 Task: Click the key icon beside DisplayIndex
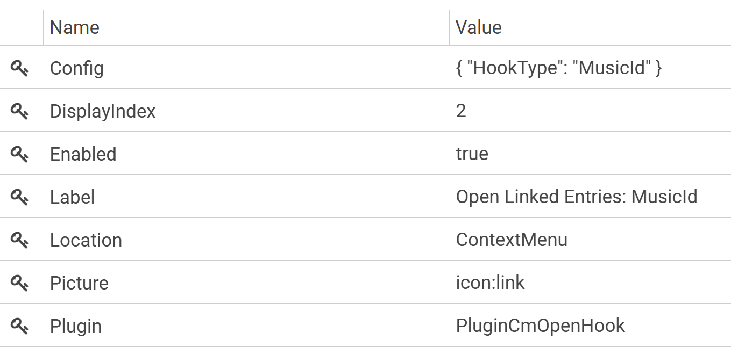coord(19,111)
